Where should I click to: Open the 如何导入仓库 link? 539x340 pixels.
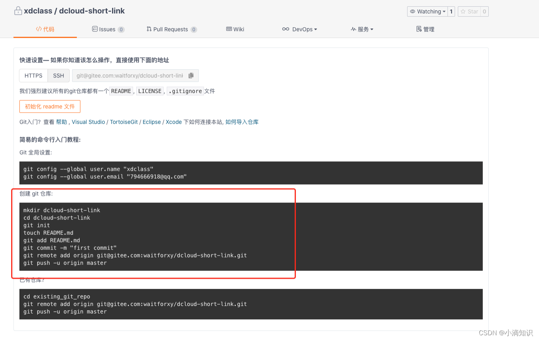242,122
